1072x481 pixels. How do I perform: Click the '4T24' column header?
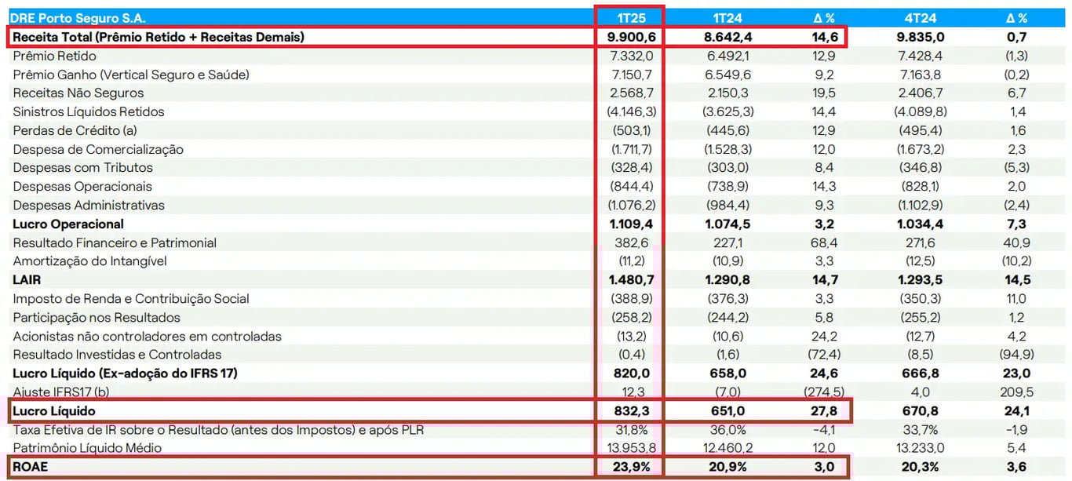(x=921, y=17)
